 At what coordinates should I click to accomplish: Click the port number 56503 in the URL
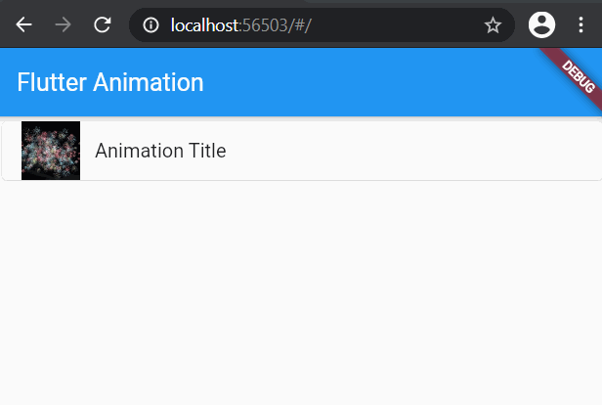coord(265,25)
